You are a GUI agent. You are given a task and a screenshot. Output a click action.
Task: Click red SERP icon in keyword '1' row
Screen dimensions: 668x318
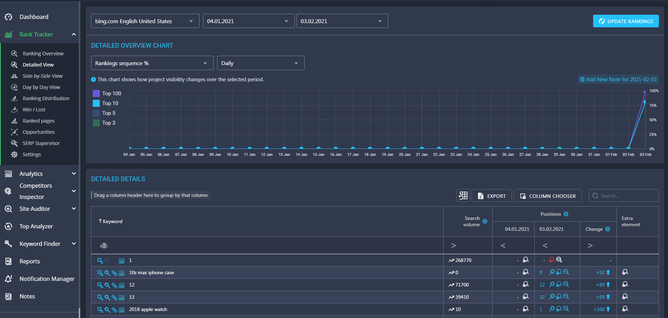coord(552,260)
